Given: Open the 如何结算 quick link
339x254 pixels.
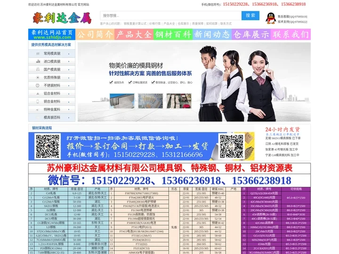Looking at the screenshot, I should (x=212, y=24).
